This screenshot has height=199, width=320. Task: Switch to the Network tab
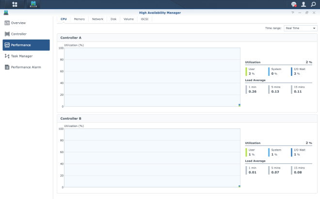coord(97,19)
